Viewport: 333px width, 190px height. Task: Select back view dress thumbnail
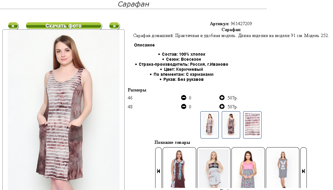coord(231,125)
